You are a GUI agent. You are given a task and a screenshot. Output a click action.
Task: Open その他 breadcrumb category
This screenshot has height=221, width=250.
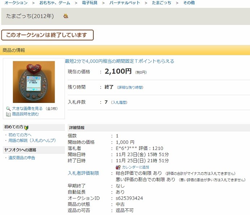click(189, 3)
